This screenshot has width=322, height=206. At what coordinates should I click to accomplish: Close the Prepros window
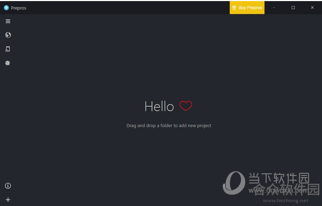click(312, 8)
